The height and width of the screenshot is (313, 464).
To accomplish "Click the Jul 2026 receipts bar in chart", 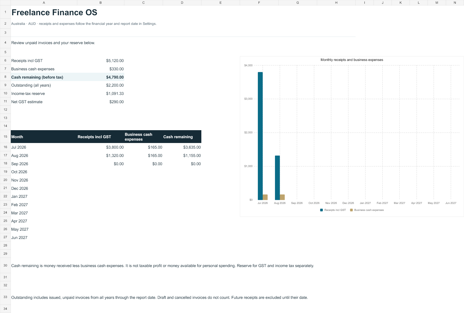I will point(260,136).
